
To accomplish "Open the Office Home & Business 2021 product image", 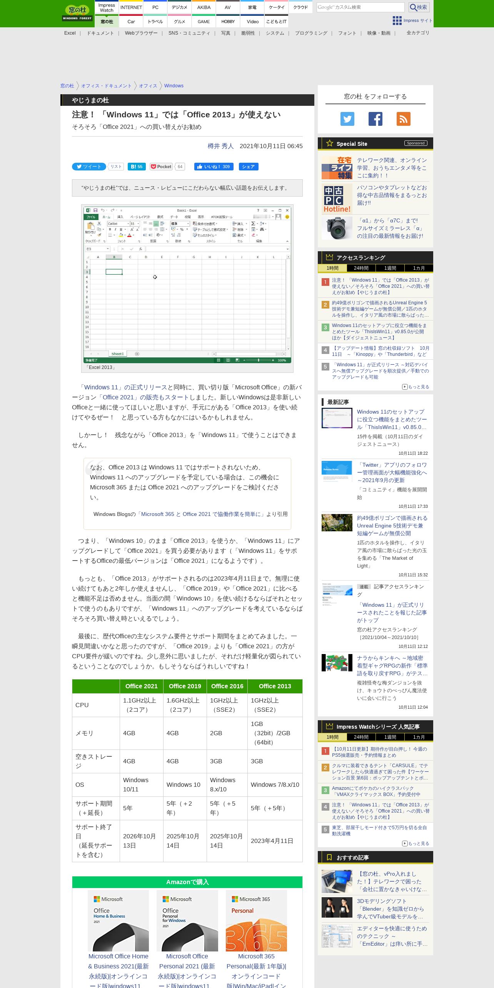I will [x=118, y=921].
